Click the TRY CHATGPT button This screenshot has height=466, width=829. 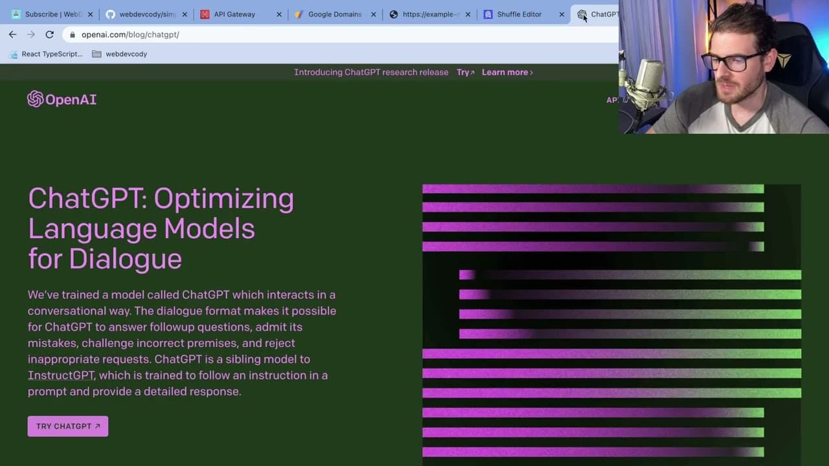(x=68, y=426)
